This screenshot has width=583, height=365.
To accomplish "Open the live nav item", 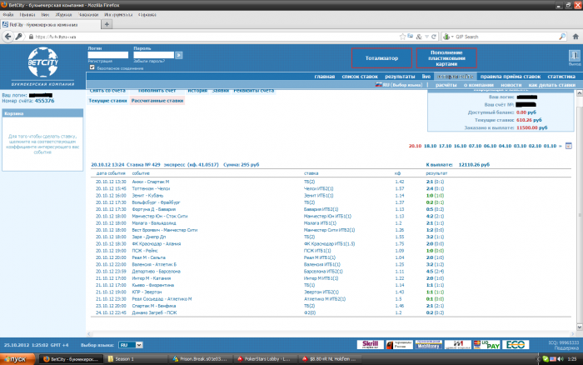I will 426,77.
